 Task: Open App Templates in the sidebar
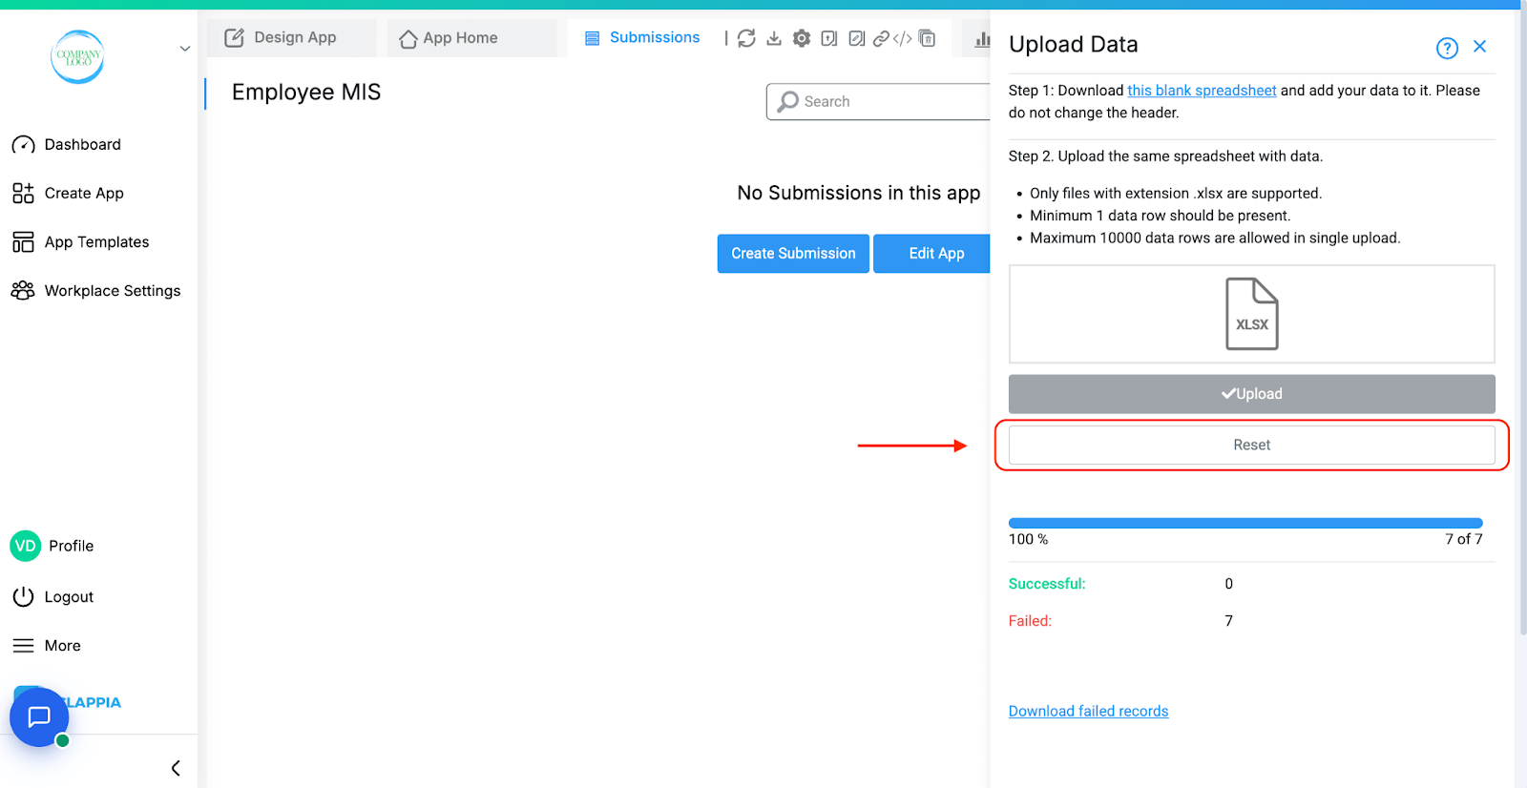pos(80,242)
